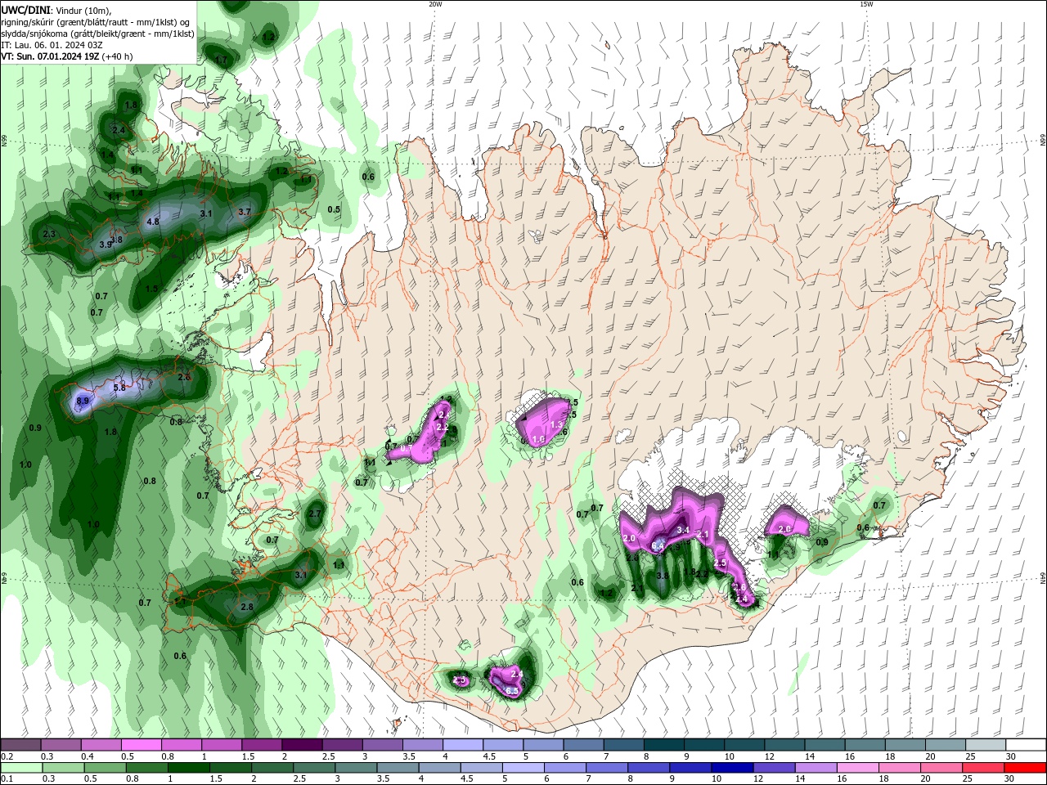The height and width of the screenshot is (785, 1047).
Task: Pick the snow-row swatch between 12 and 14
Action: (x=785, y=744)
